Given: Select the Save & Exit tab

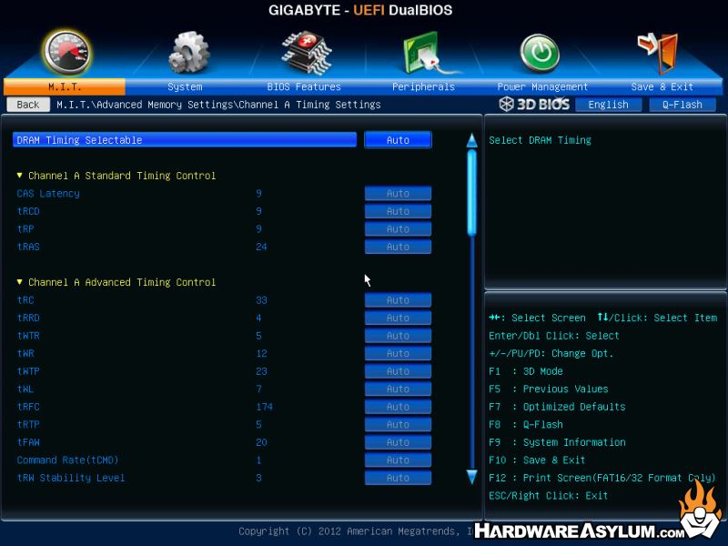Looking at the screenshot, I should pyautogui.click(x=662, y=86).
